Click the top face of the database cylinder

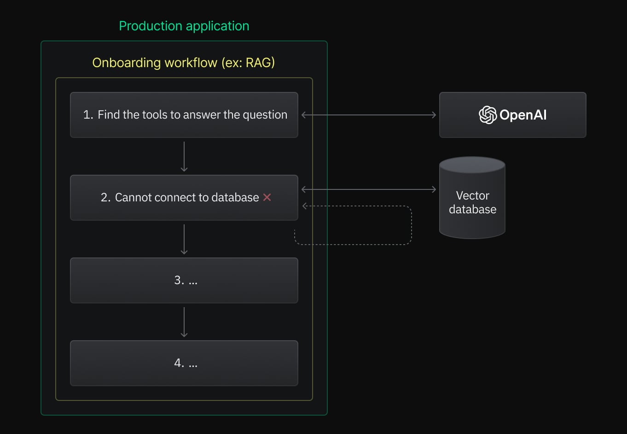coord(472,165)
